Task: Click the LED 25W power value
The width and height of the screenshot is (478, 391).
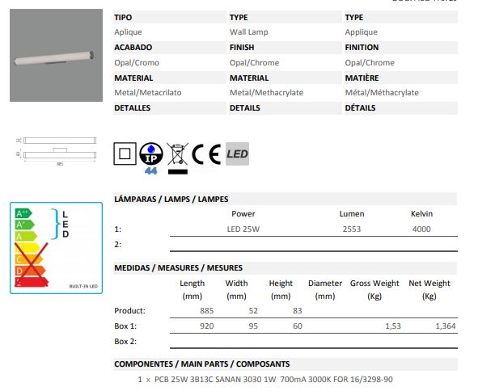Action: [x=243, y=229]
